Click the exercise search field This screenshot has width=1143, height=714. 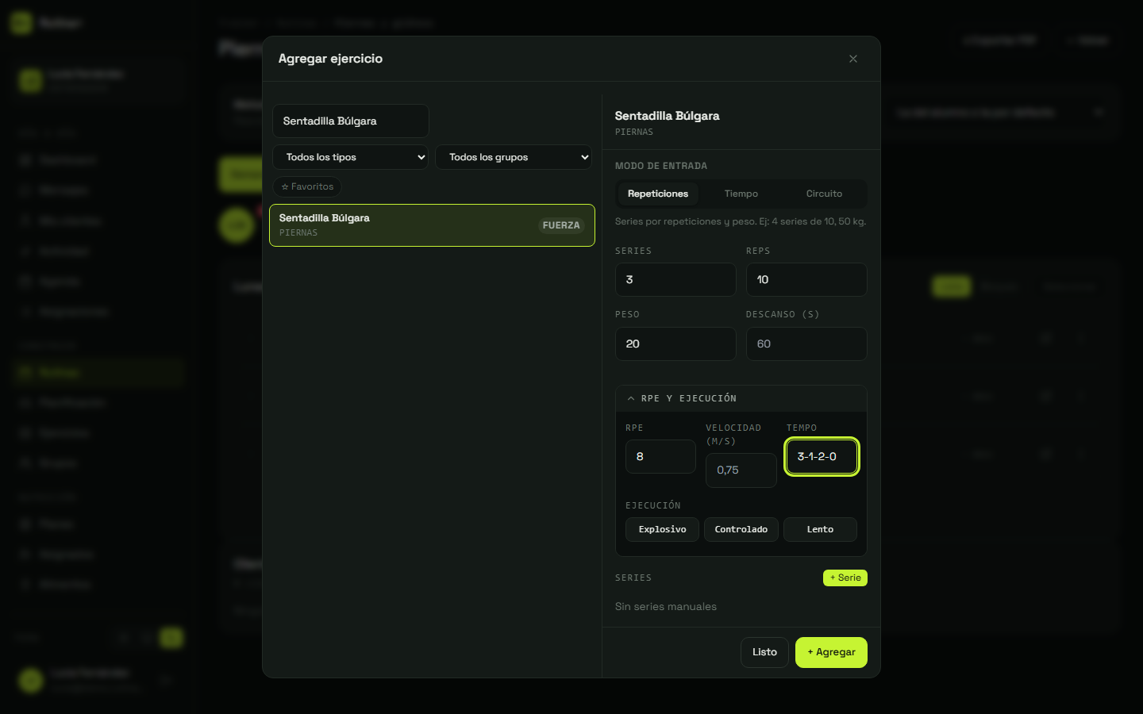click(x=351, y=121)
